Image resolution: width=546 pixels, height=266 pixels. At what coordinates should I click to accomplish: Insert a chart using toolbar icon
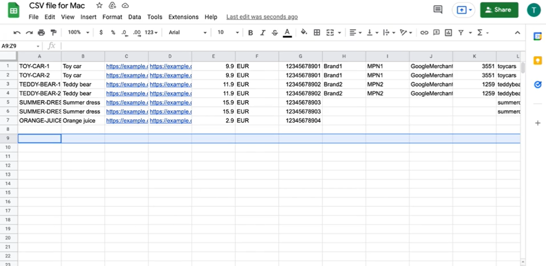(448, 33)
